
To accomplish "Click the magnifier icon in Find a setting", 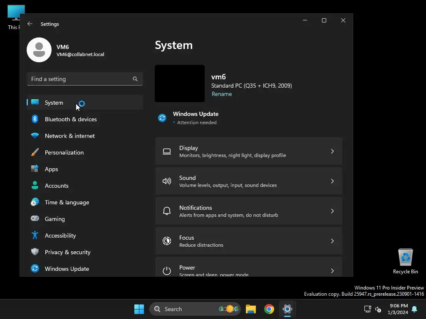I will click(135, 79).
